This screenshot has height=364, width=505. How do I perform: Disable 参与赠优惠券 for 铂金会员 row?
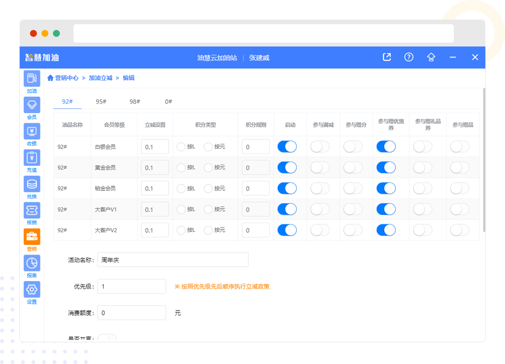point(386,189)
